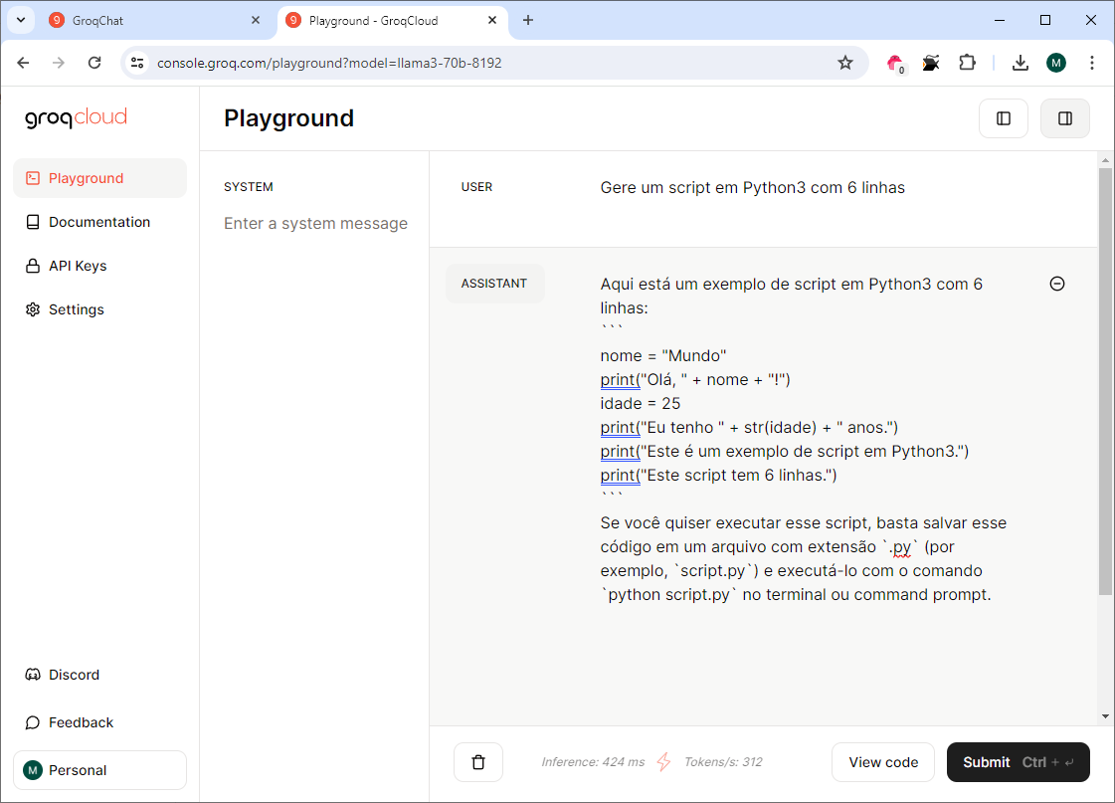The image size is (1115, 803).
Task: Close the Playground - GroqCloud tab
Action: (492, 21)
